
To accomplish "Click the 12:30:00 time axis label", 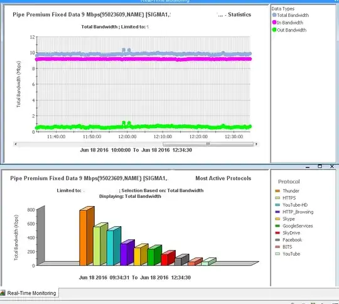I will 234,136.
